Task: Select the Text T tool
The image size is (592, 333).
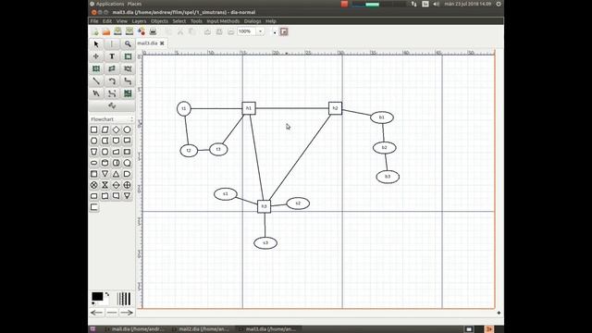Action: 112,56
